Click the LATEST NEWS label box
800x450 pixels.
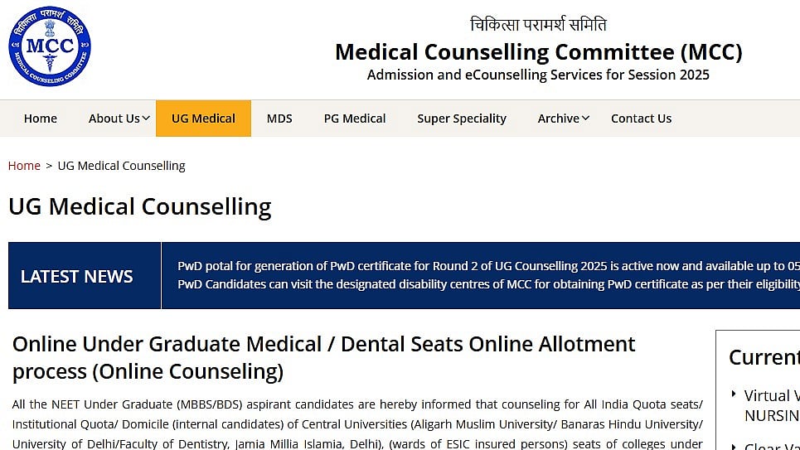[85, 275]
